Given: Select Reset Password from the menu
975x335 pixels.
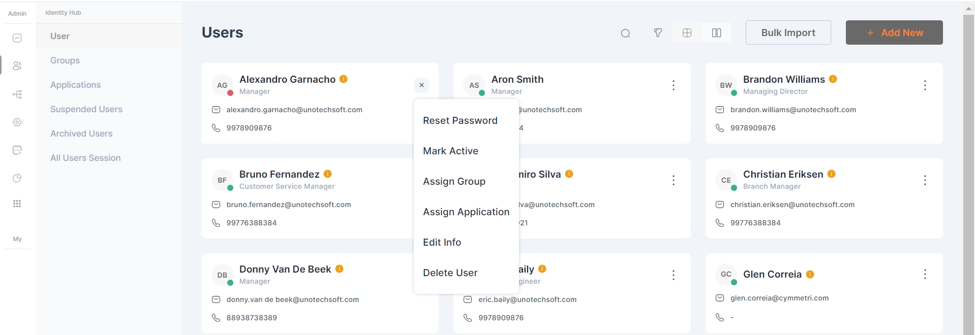Looking at the screenshot, I should [x=460, y=120].
